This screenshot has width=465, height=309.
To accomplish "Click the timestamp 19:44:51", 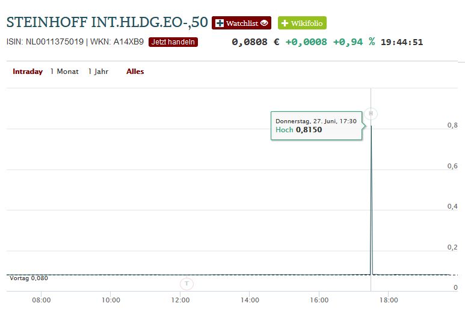I will click(402, 42).
